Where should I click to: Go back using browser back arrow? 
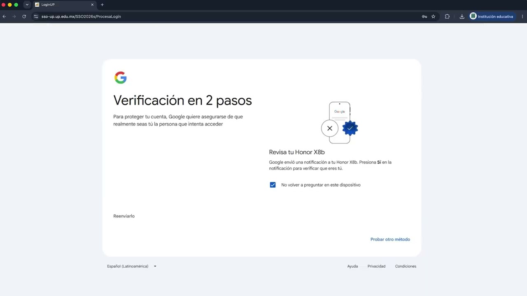click(x=4, y=16)
